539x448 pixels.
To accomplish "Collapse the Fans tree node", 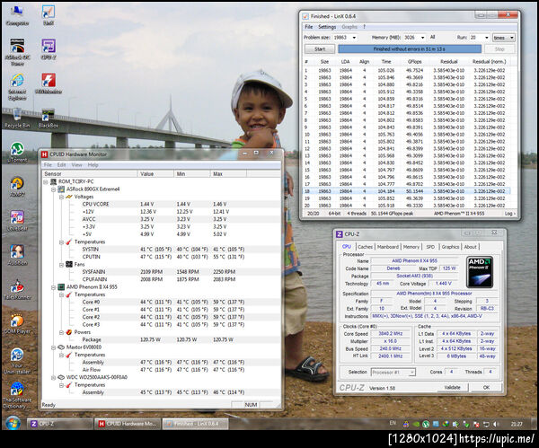I will (61, 265).
